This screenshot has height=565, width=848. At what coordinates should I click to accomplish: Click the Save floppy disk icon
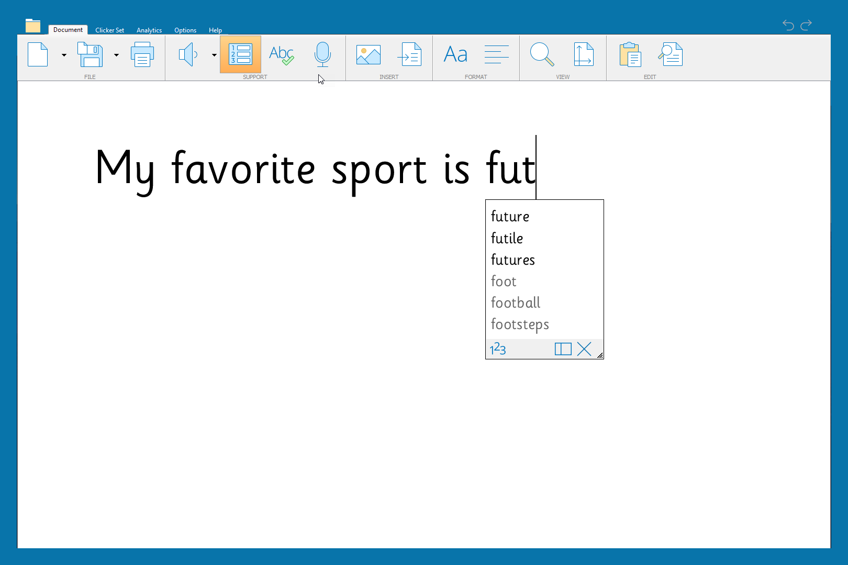click(90, 55)
